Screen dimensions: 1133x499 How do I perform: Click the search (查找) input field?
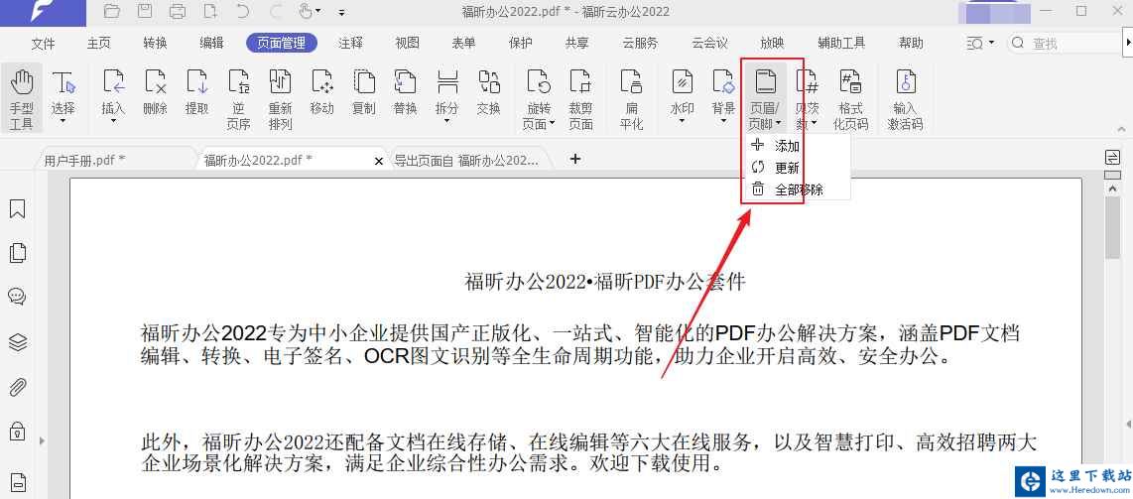(x=1064, y=44)
